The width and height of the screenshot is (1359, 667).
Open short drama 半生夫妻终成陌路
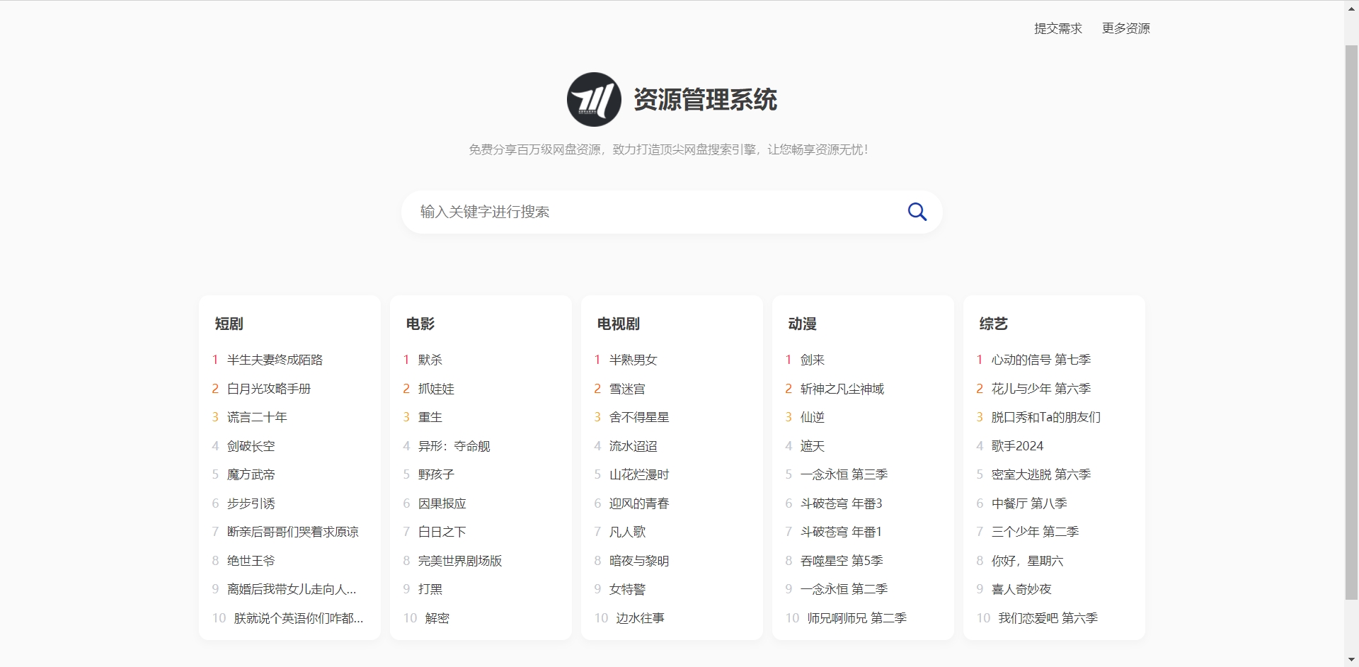pos(275,360)
